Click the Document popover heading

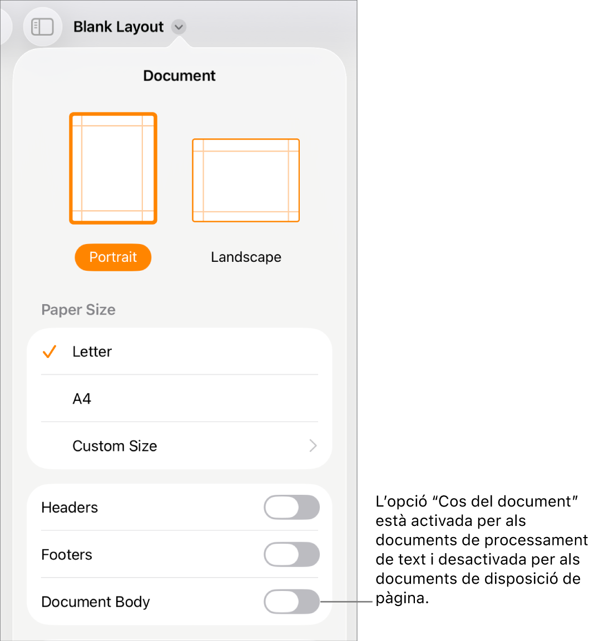coord(179,76)
